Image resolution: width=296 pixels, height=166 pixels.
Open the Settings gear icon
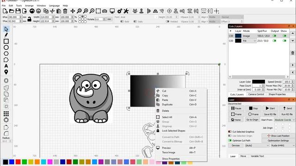pyautogui.click(x=119, y=11)
